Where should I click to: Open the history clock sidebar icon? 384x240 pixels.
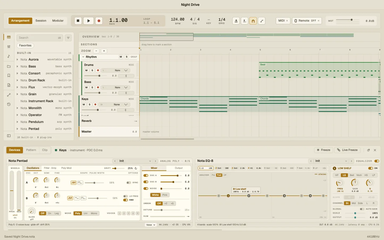coord(9,104)
